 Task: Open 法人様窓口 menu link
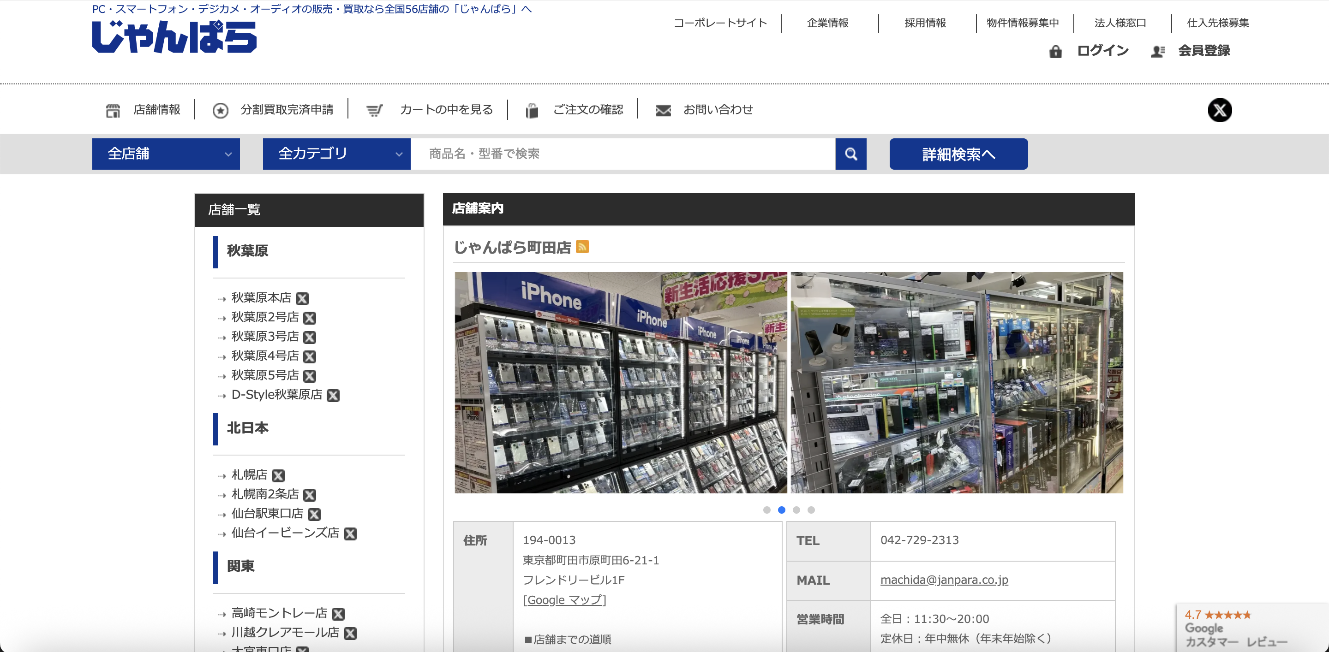click(1120, 23)
